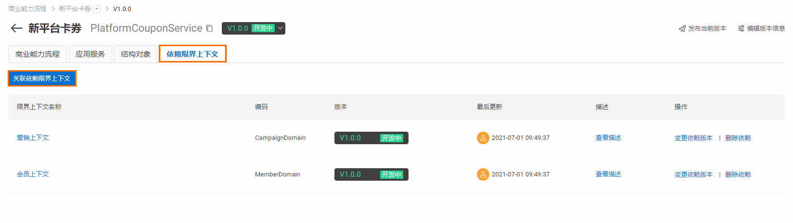Open the V1.0.0 开发中 version dropdown
Viewport: 793px width, 223px height.
pos(254,28)
